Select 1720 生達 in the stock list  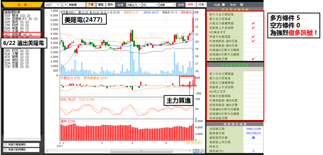coord(17,66)
